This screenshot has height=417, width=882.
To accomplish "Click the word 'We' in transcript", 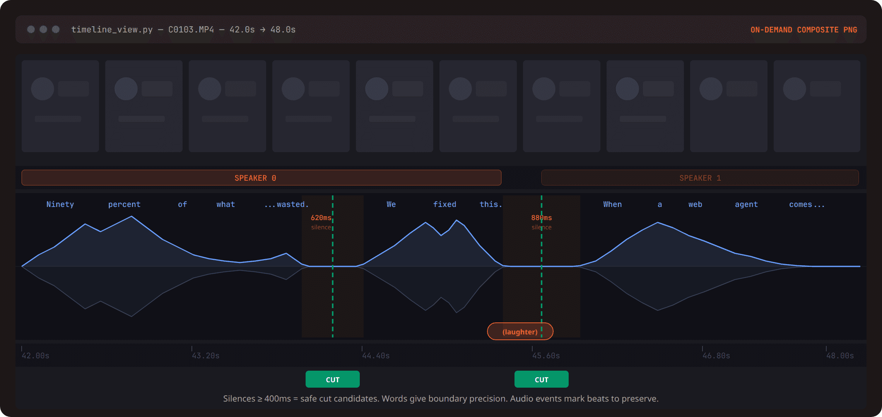I will (391, 204).
